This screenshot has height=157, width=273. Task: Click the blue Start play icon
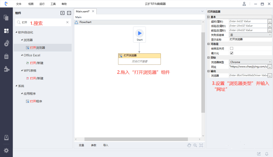pyautogui.click(x=140, y=33)
